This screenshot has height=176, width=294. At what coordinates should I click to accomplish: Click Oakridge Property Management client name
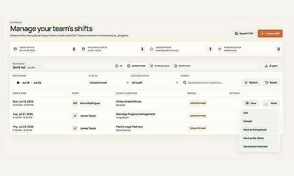pyautogui.click(x=136, y=114)
